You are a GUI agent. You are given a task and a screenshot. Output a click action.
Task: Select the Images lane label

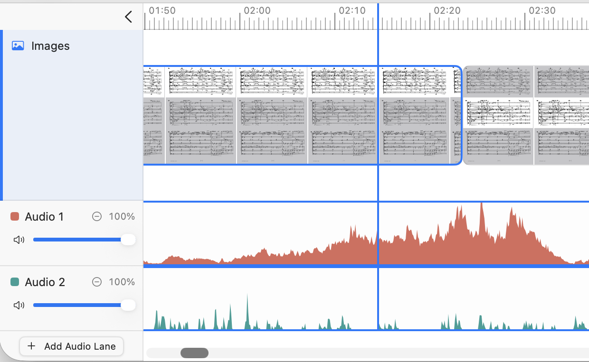[x=50, y=46]
